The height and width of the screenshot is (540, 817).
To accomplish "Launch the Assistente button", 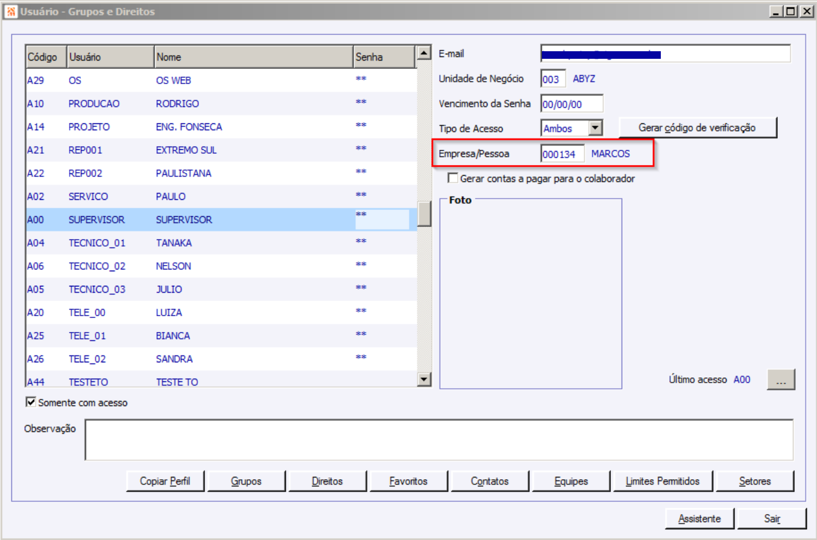I will (699, 519).
